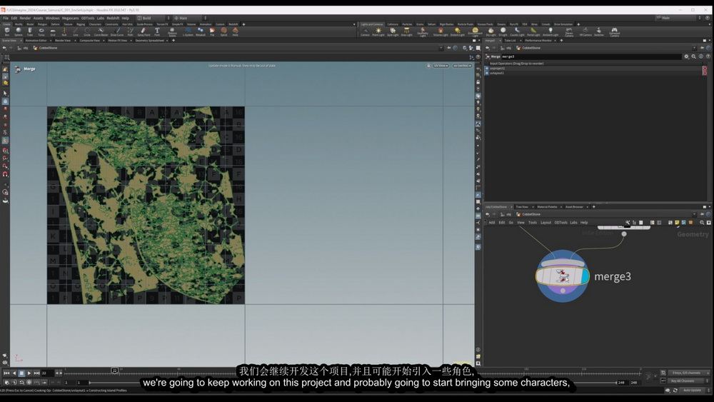Toggle uvlayout1 input enable icon

pyautogui.click(x=487, y=73)
